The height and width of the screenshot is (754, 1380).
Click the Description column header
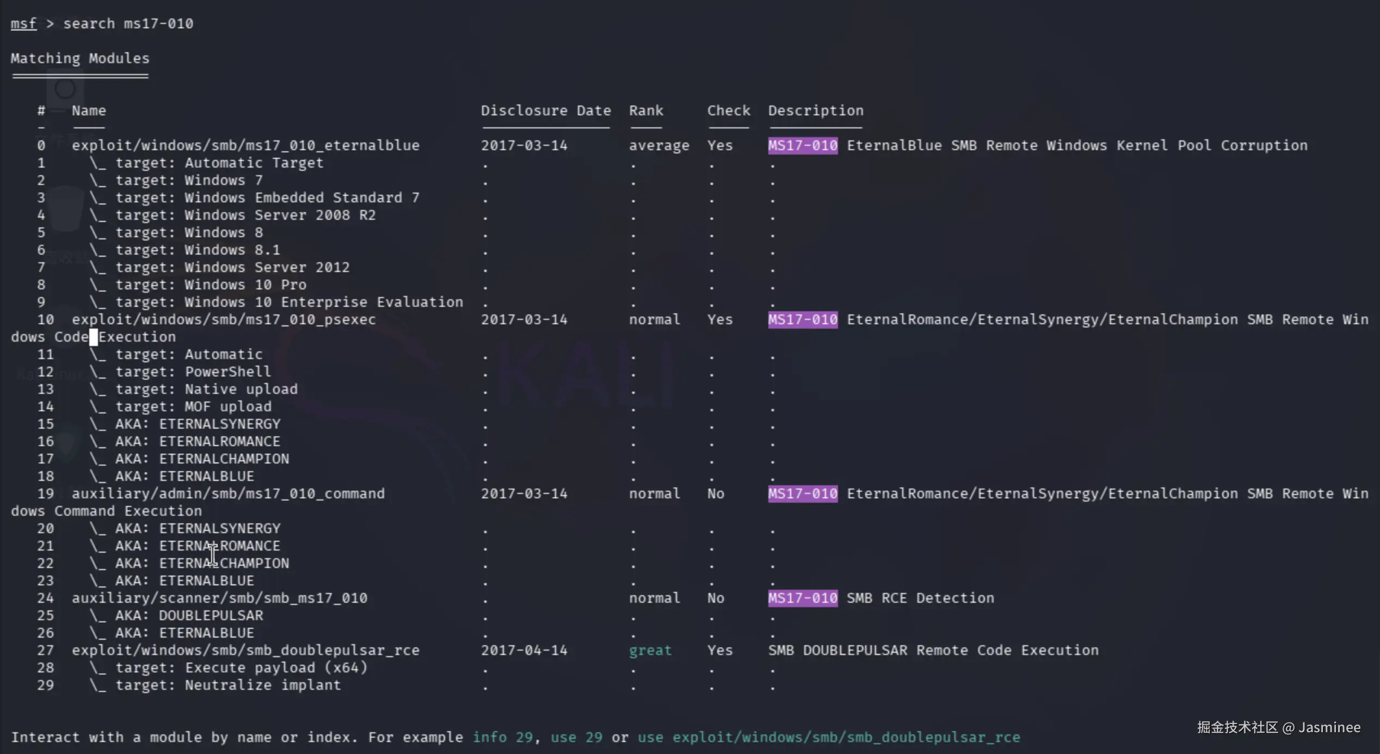[x=815, y=110]
